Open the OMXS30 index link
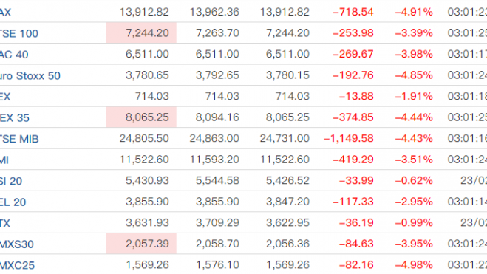 17,244
